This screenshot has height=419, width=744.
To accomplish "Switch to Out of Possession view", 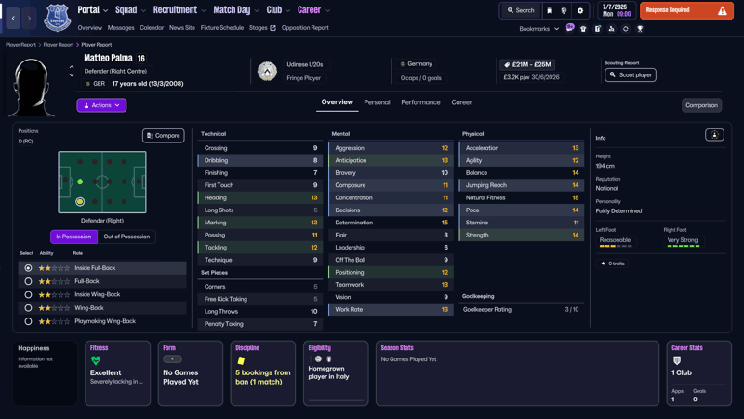I will [x=126, y=237].
